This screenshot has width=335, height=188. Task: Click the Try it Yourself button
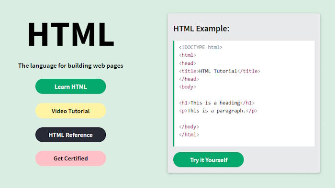pos(208,160)
